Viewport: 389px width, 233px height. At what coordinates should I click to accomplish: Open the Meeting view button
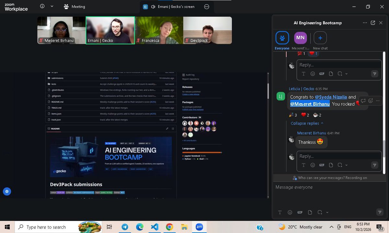[74, 6]
